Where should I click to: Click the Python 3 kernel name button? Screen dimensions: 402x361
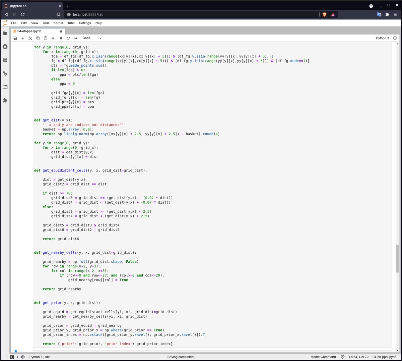(x=383, y=38)
